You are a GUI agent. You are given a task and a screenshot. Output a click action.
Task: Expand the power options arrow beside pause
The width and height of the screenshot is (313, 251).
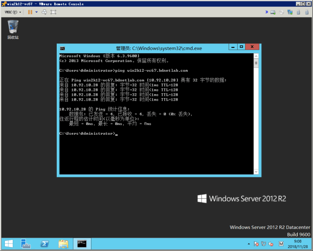tap(36, 12)
